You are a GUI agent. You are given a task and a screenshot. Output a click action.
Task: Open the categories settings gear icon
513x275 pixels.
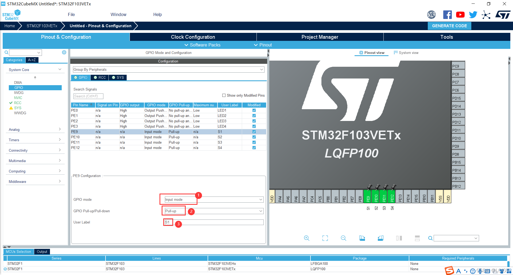pyautogui.click(x=64, y=52)
